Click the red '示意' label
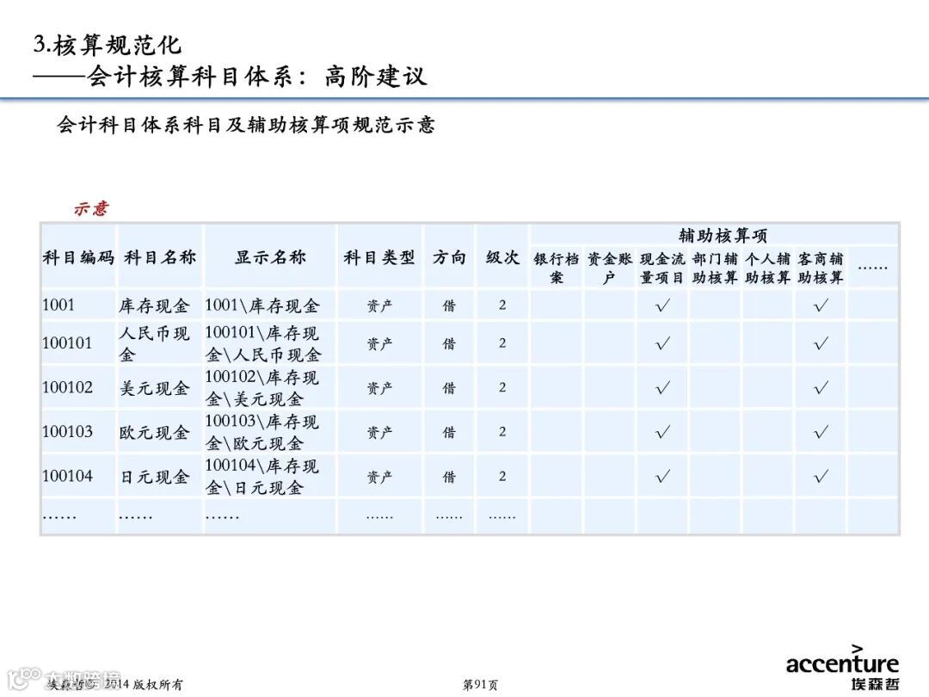 (x=91, y=208)
